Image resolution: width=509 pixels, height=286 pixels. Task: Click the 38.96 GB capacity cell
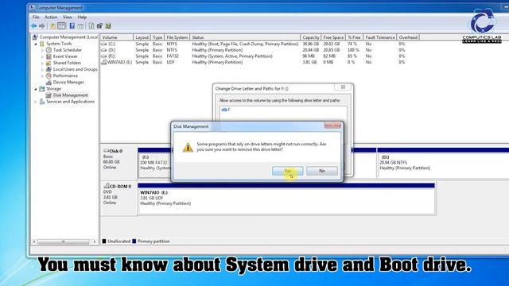click(x=311, y=44)
